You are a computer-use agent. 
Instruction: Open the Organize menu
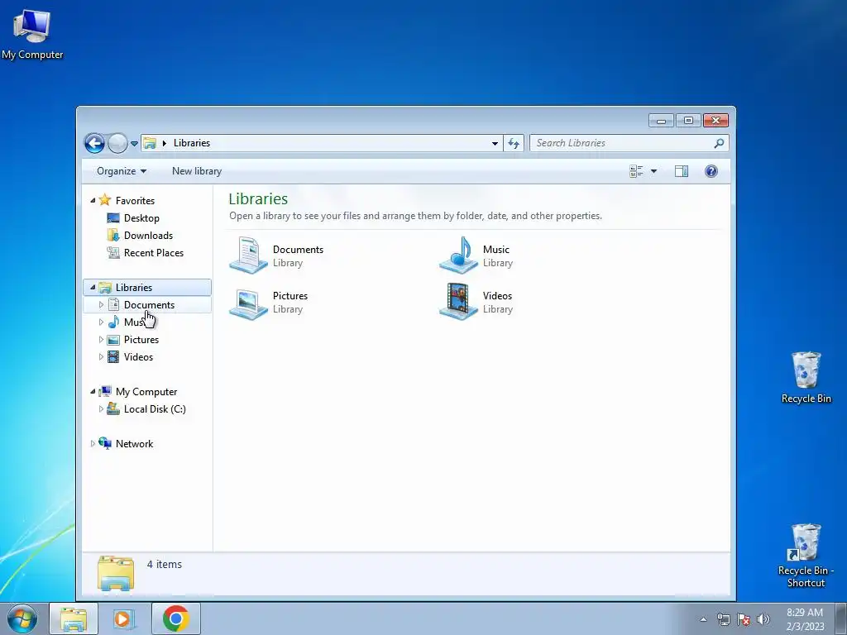tap(122, 171)
